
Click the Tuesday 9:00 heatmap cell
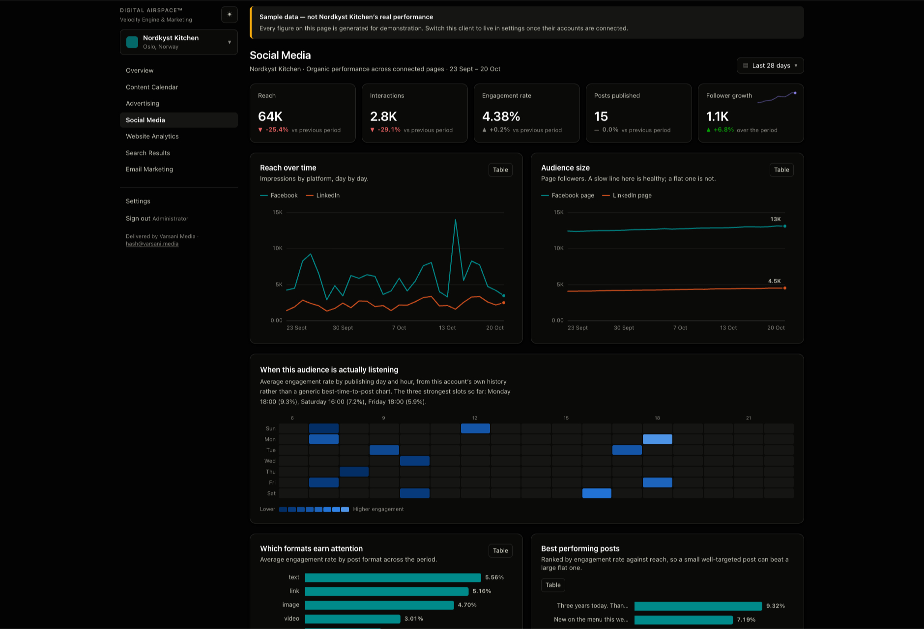click(x=384, y=450)
